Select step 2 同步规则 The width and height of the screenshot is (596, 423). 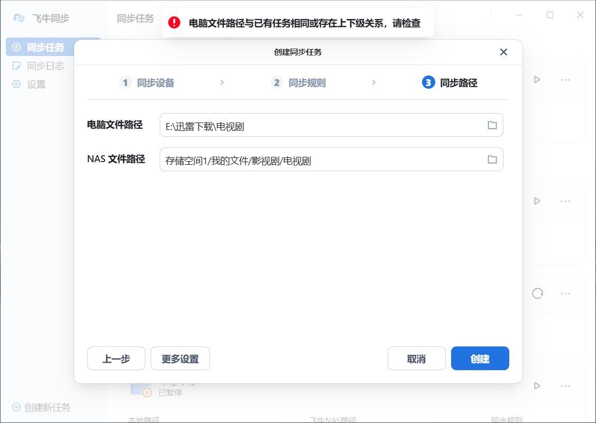tap(298, 82)
